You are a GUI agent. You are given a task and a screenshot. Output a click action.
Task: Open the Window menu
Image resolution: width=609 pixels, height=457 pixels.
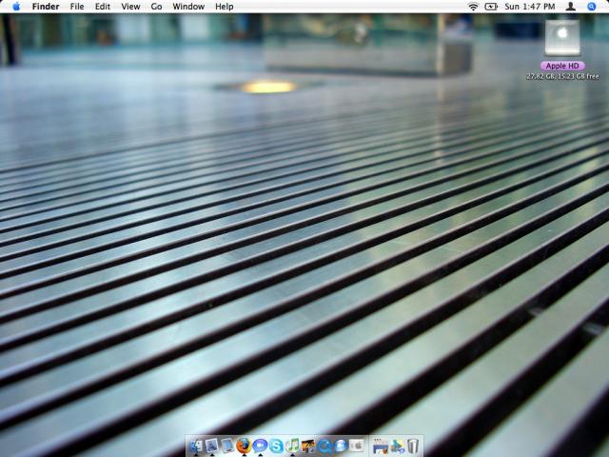click(x=188, y=7)
